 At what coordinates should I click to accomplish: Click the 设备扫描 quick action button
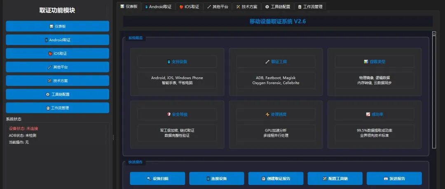coord(157,179)
